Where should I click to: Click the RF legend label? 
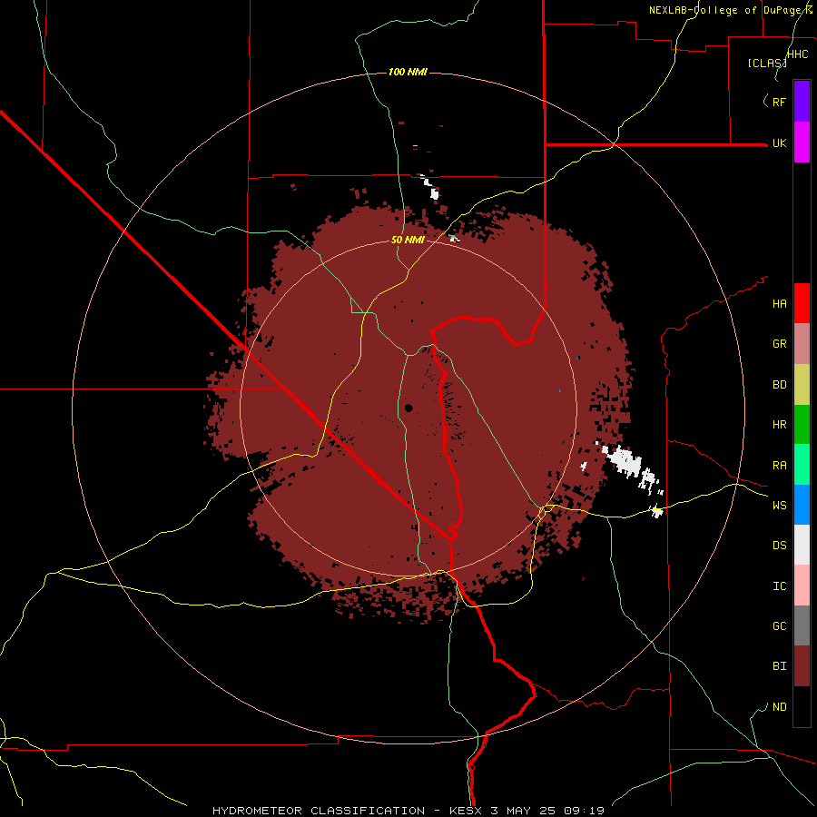click(779, 102)
